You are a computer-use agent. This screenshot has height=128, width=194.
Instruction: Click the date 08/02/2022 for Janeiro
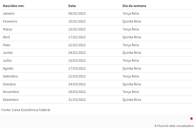tap(77, 13)
